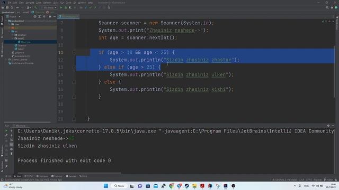Screen dimensions: 339x190
Task: Open the TODO tool window button
Action: tap(29, 176)
